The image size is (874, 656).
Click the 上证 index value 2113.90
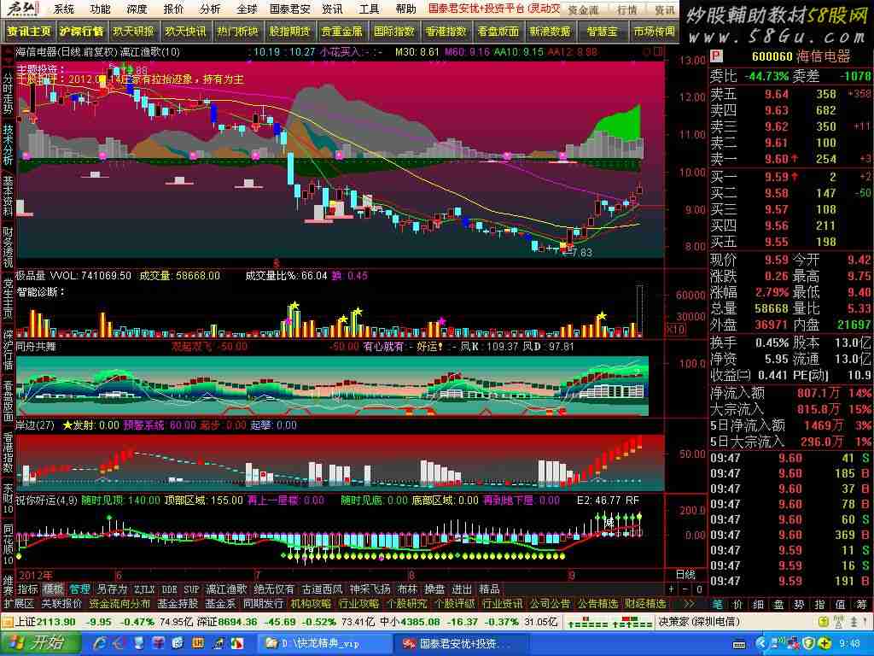tap(55, 622)
